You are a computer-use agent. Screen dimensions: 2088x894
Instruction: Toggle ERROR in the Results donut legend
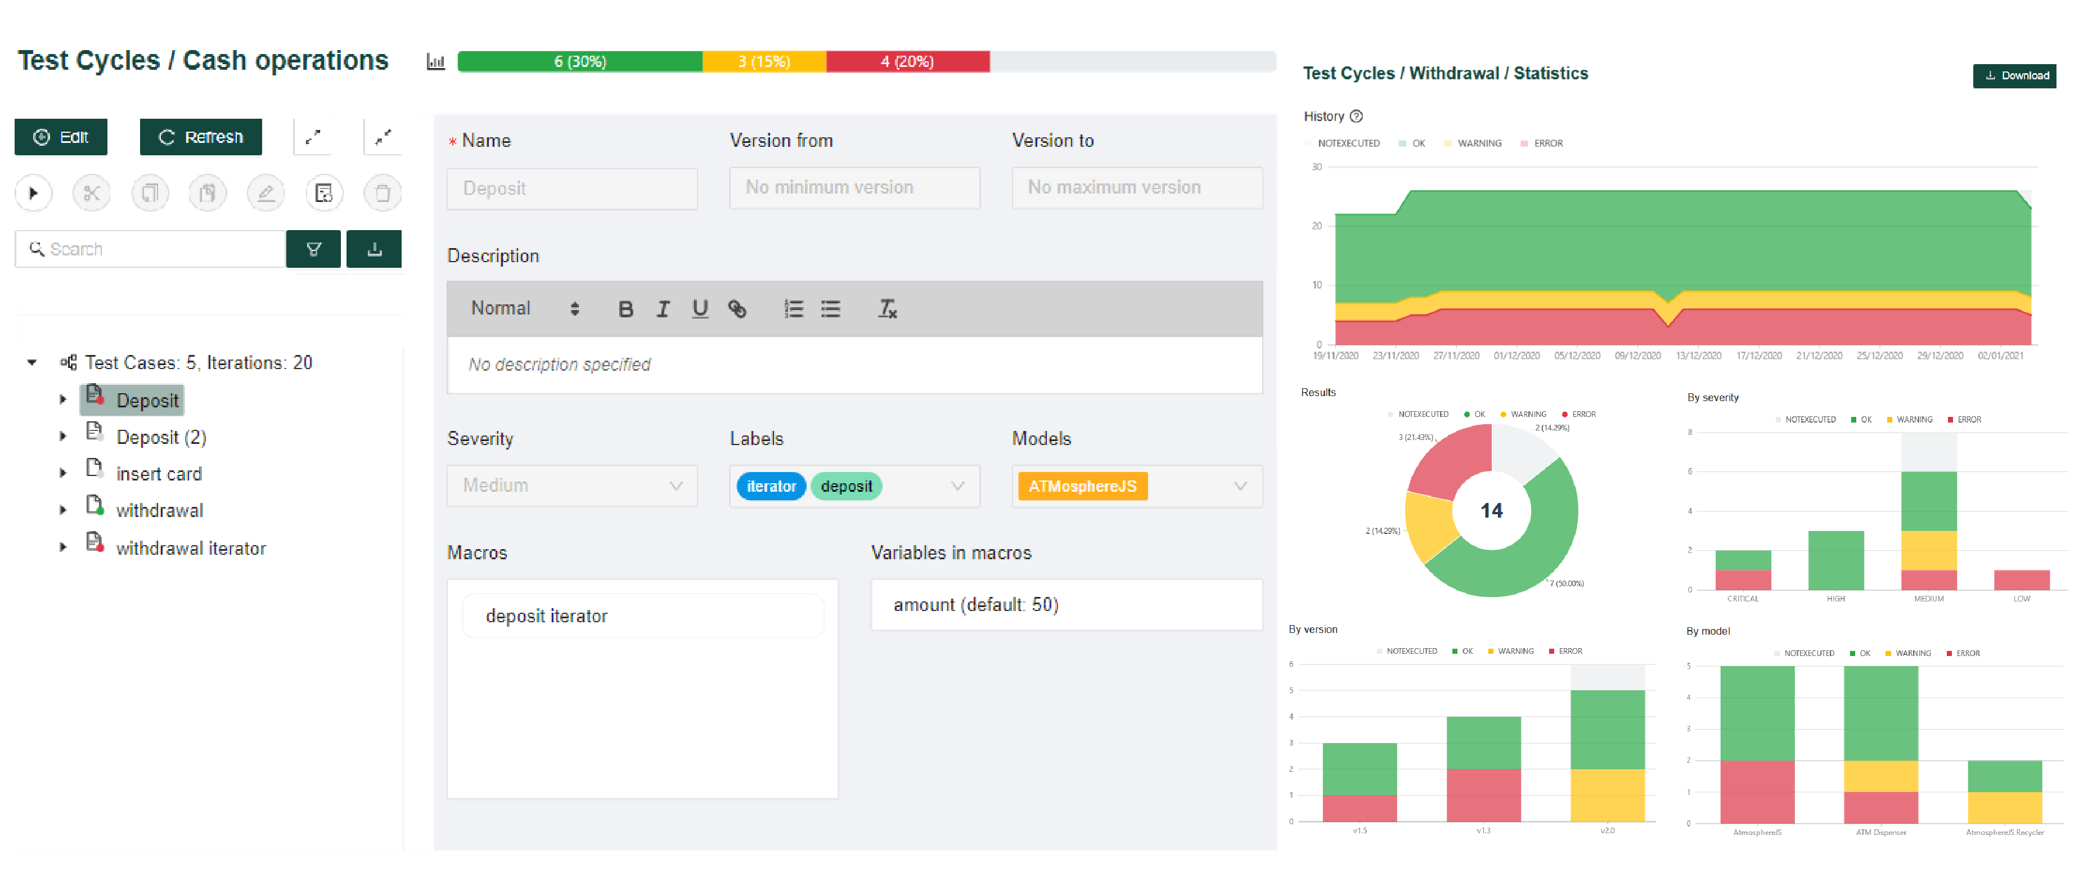pos(1579,414)
